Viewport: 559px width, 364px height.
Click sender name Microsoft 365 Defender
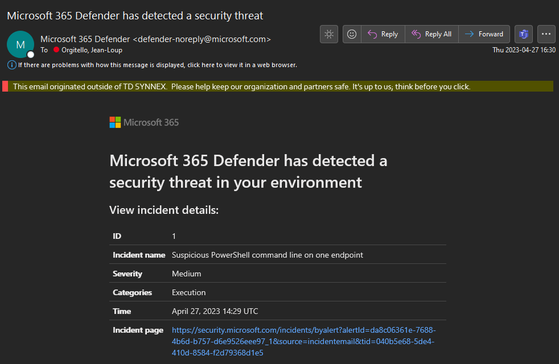point(85,39)
